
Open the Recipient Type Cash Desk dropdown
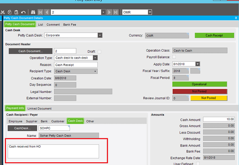click(x=95, y=71)
